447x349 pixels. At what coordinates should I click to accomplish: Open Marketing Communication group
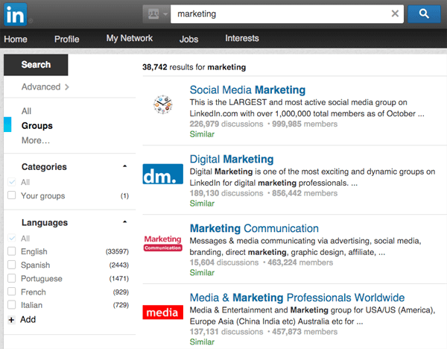pos(254,228)
